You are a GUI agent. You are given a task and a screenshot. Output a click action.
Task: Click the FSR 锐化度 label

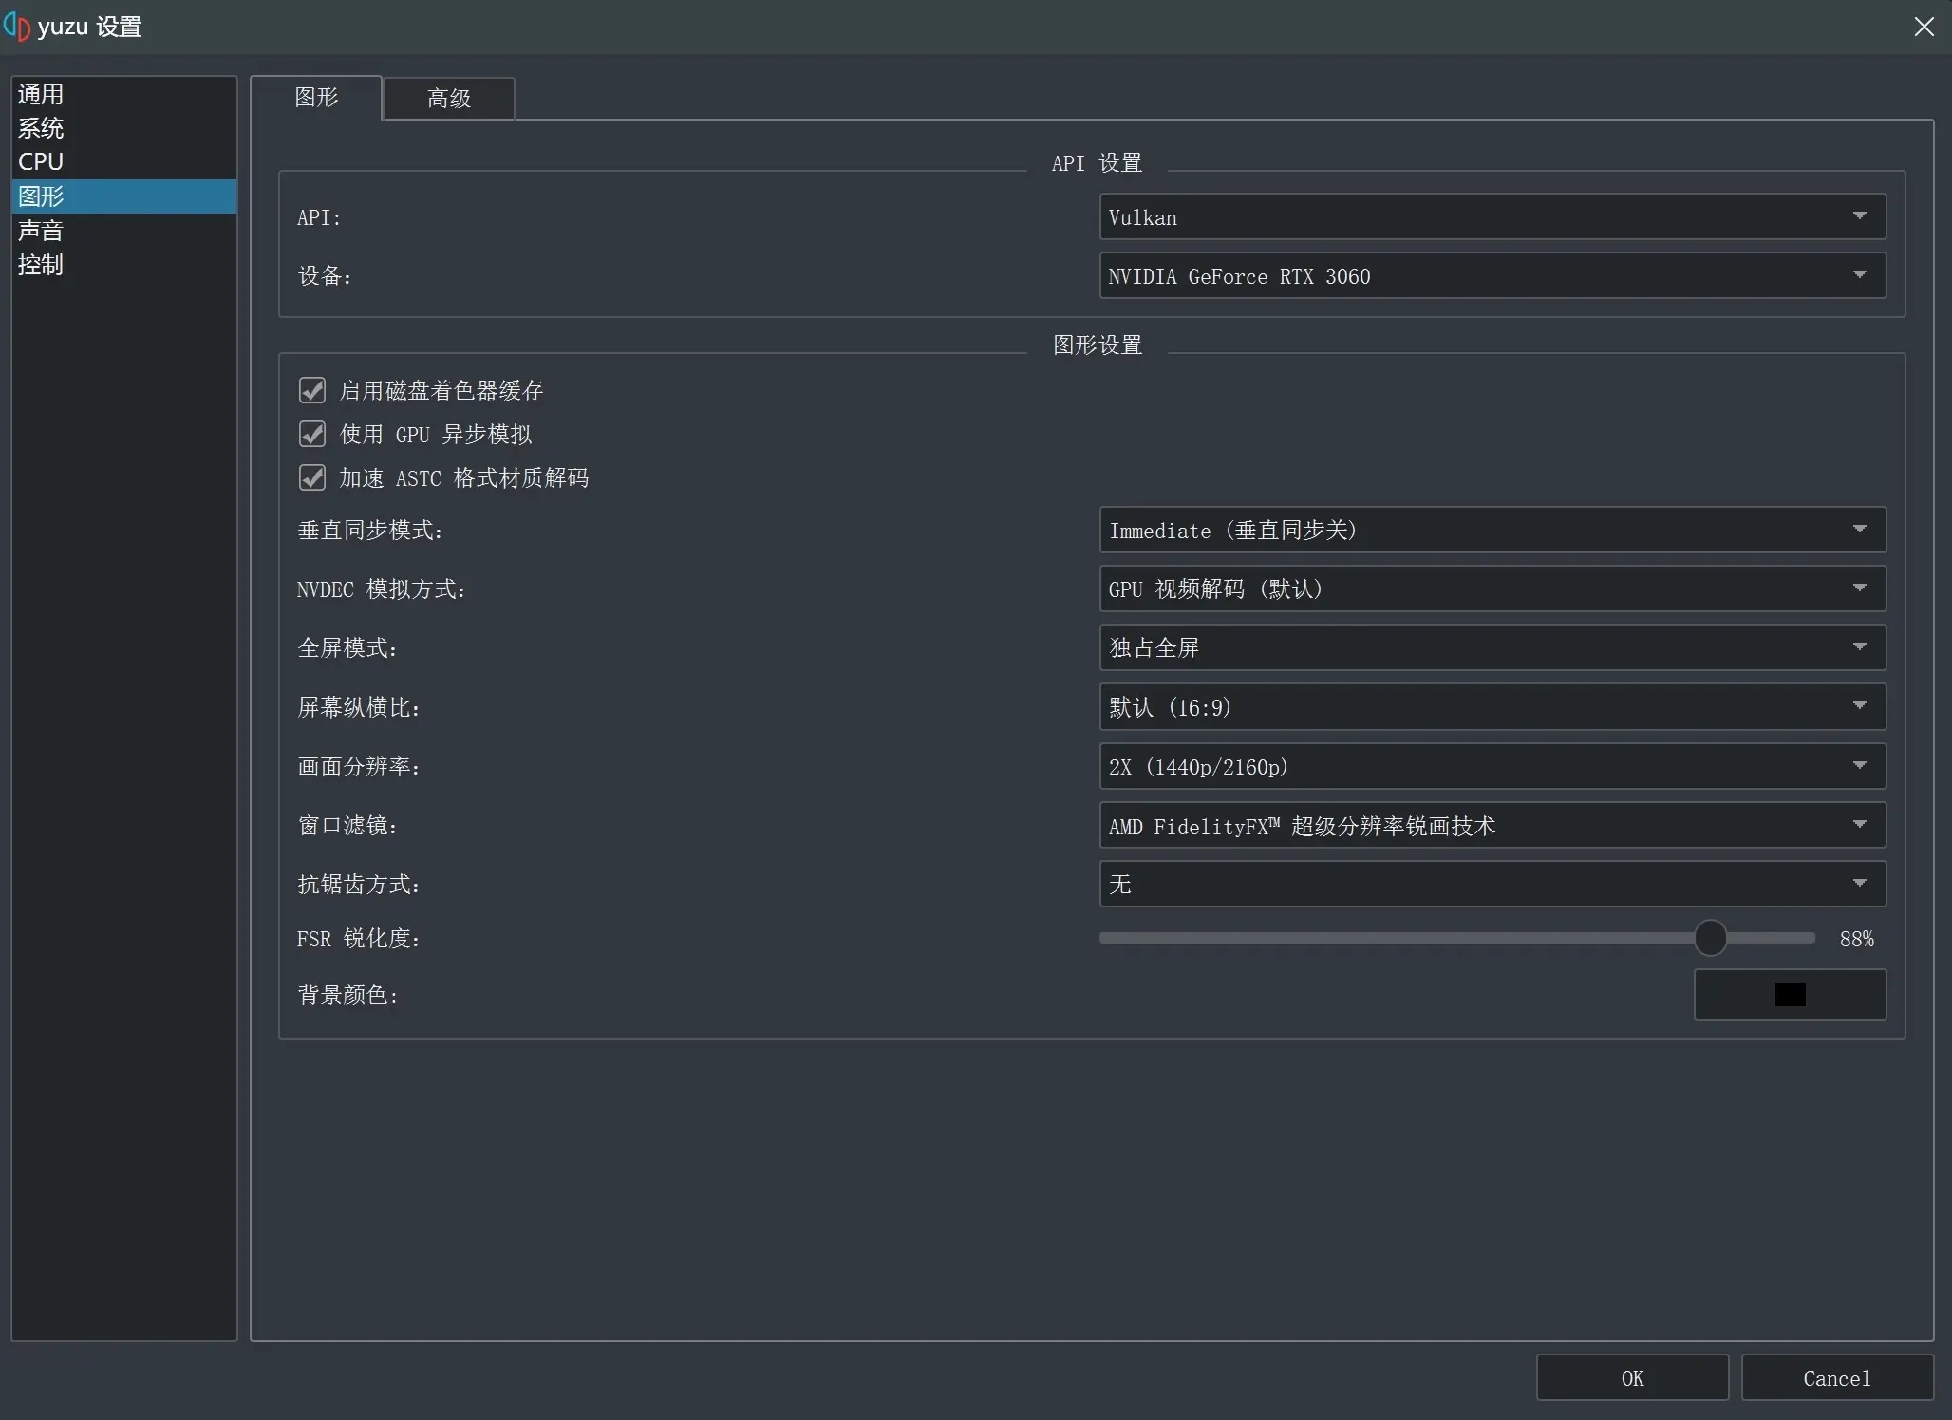point(359,939)
